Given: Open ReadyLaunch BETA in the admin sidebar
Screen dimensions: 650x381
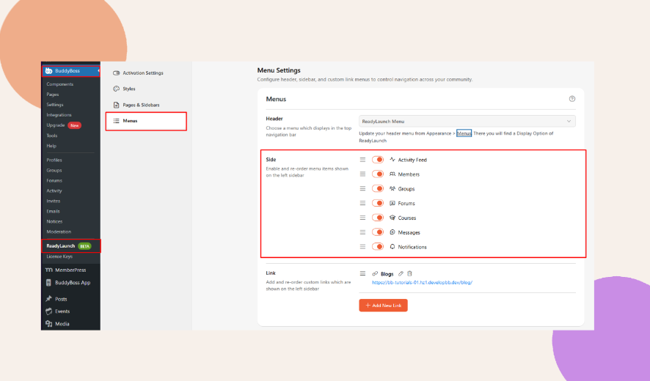Looking at the screenshot, I should coord(69,245).
